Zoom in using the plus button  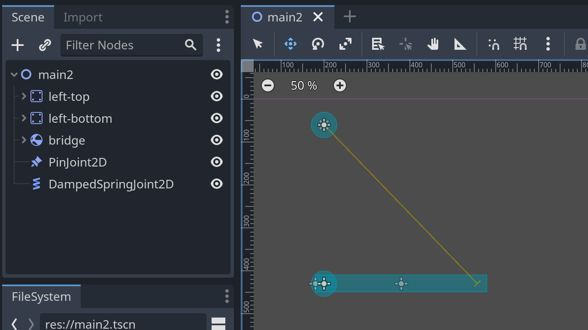pos(339,85)
